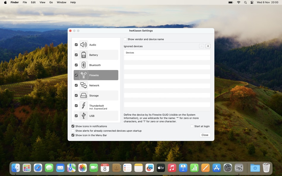Open Control Center in menu bar
Viewport: 282px width, 176px height.
(252, 2)
